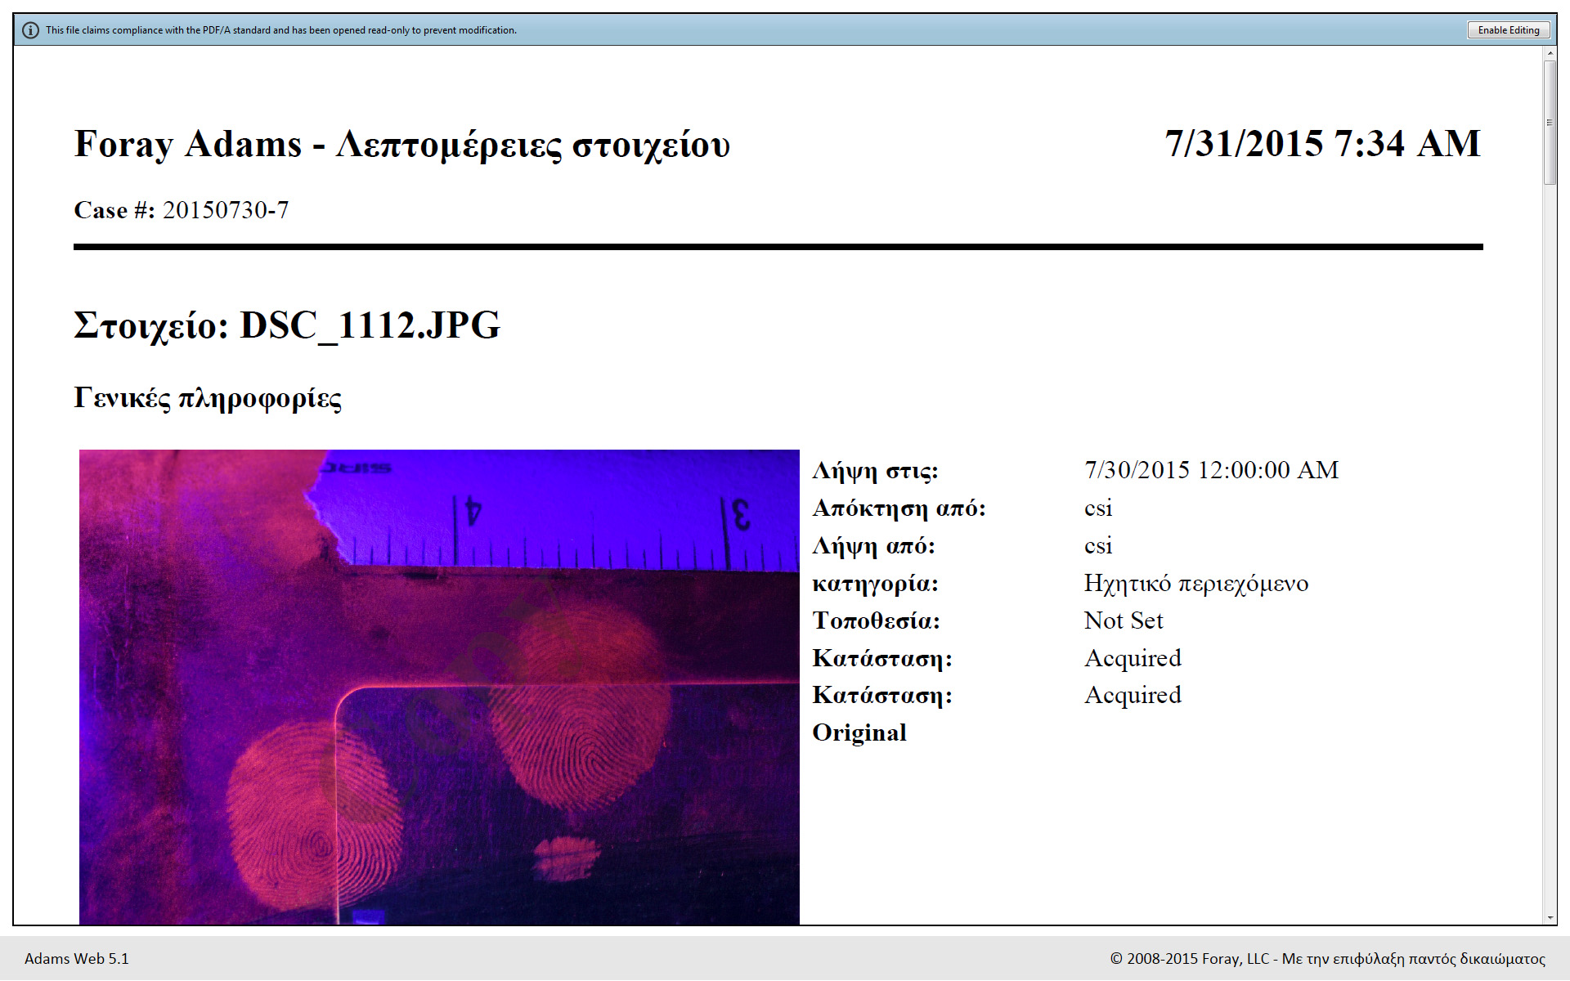Click the Not Set location value
This screenshot has width=1570, height=981.
click(1123, 620)
